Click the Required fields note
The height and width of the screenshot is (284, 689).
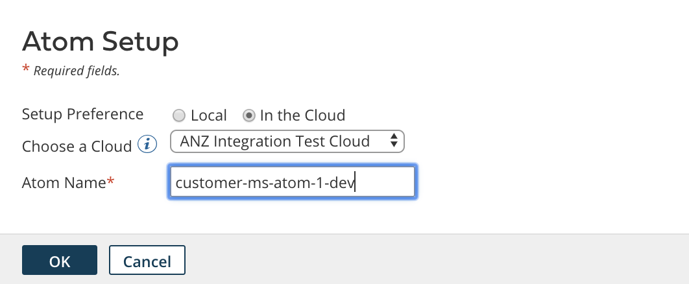click(x=77, y=71)
